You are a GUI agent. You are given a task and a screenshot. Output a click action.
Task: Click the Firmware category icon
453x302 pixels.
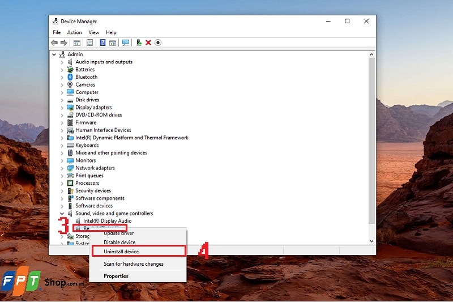(70, 122)
